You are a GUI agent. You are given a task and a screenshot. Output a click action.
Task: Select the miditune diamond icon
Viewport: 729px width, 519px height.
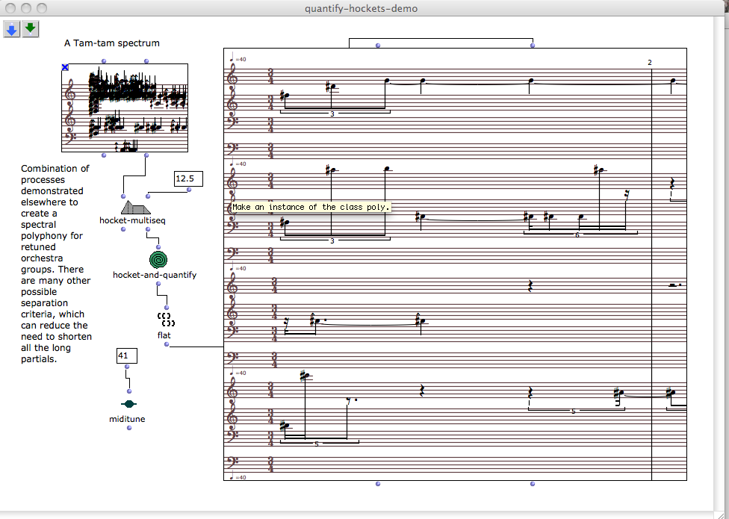(x=128, y=404)
